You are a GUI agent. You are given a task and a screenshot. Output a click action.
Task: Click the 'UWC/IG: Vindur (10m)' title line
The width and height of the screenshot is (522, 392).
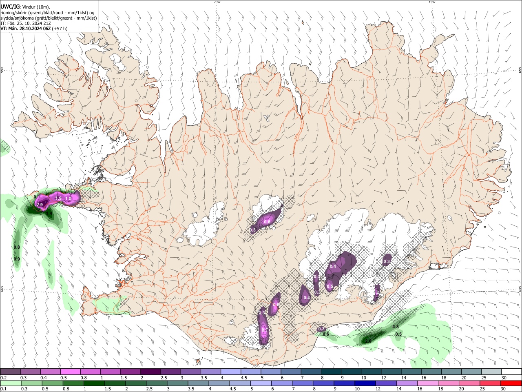[x=25, y=7]
